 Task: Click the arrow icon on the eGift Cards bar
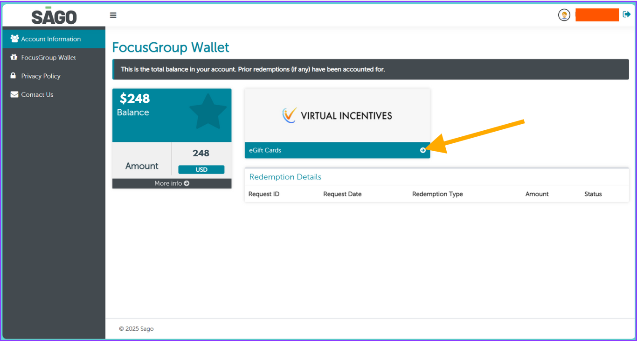tap(423, 150)
